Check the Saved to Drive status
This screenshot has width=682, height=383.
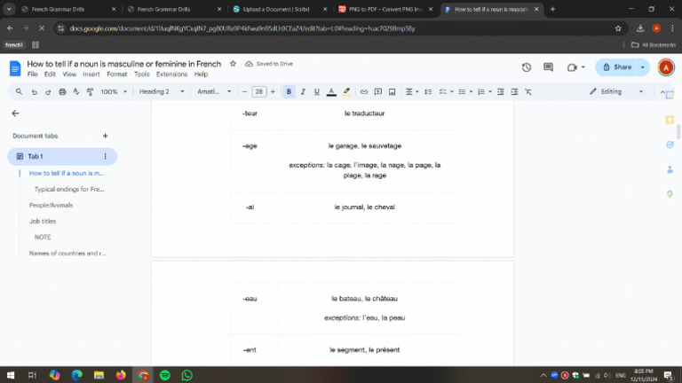[269, 64]
